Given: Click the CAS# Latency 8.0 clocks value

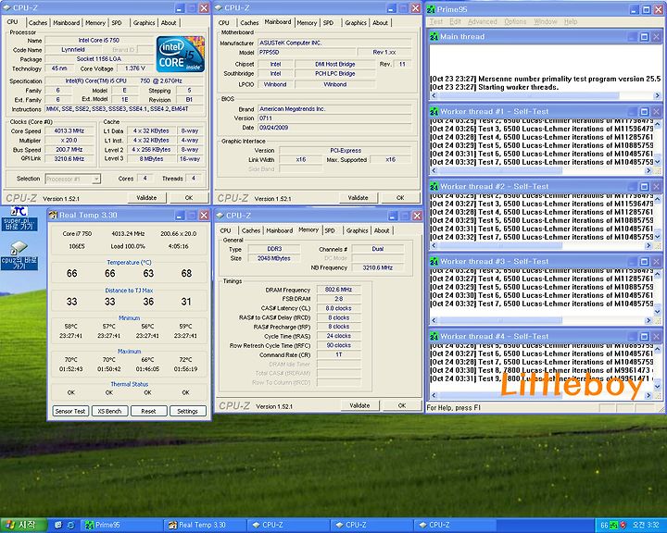Looking at the screenshot, I should pyautogui.click(x=339, y=308).
